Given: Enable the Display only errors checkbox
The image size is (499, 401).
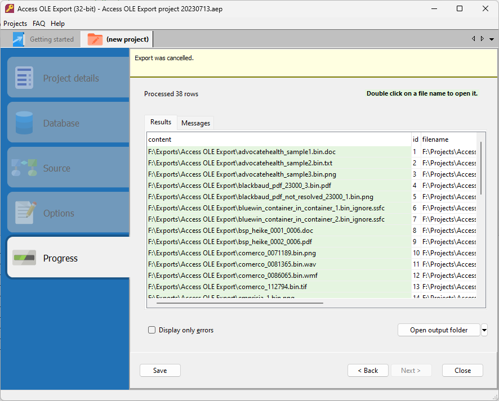Looking at the screenshot, I should click(152, 330).
